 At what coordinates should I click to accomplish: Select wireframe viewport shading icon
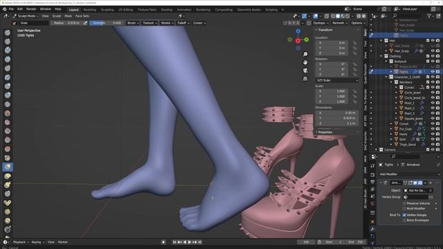pos(333,16)
